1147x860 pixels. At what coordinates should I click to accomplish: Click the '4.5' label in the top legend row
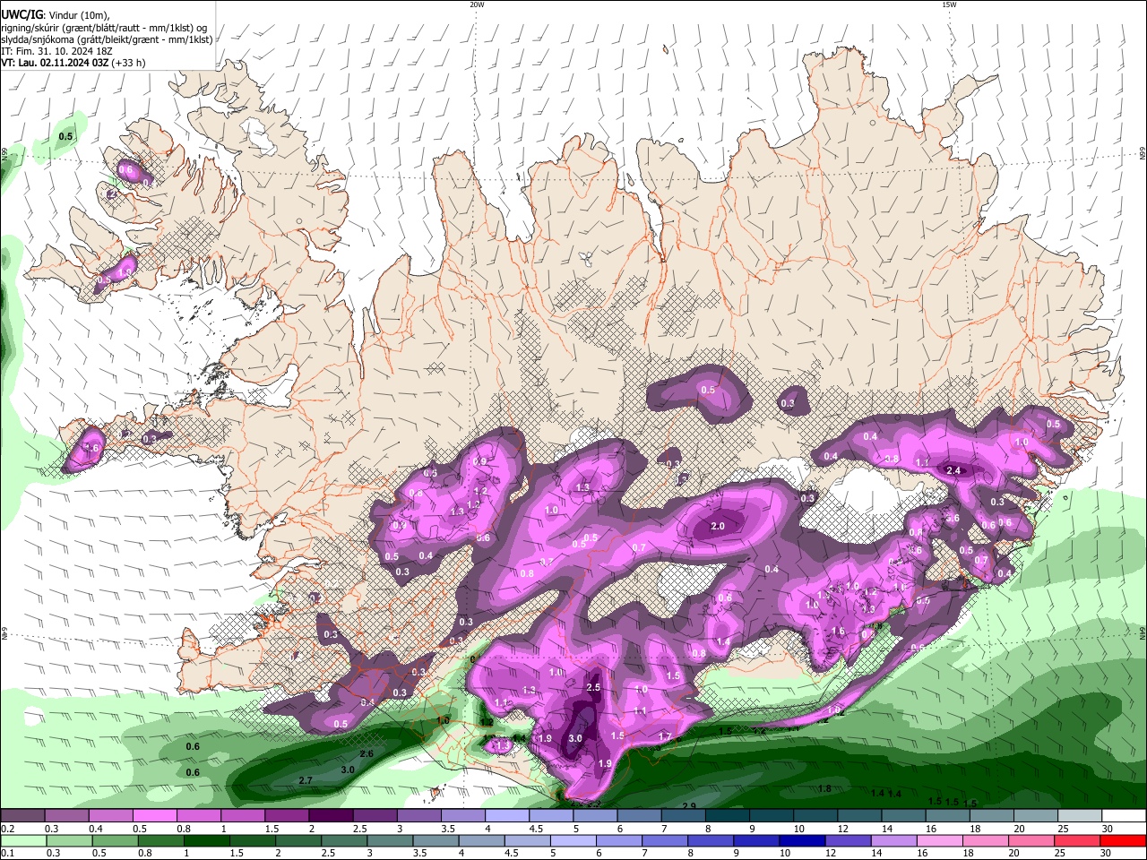click(x=535, y=829)
